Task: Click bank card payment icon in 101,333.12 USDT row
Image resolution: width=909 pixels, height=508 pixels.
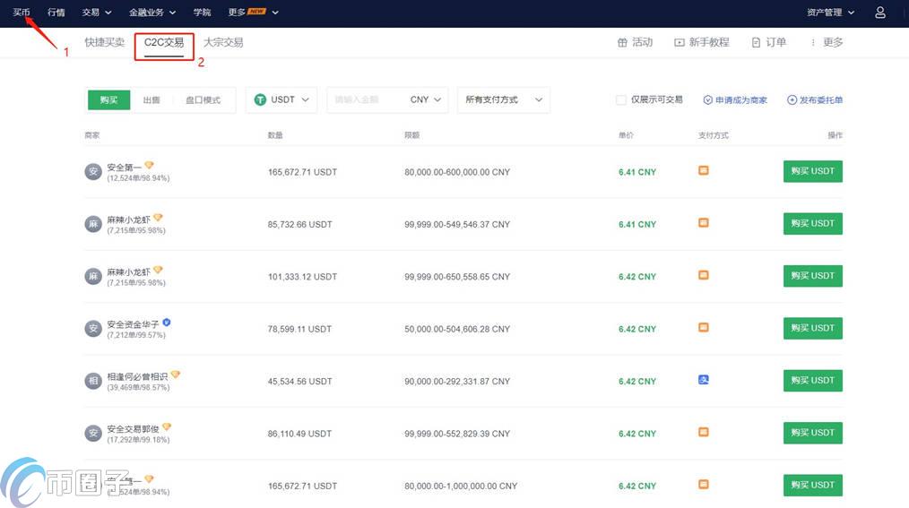Action: 703,275
